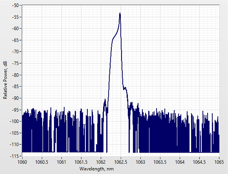Click the 1061.5 x-axis tick label

click(x=81, y=162)
